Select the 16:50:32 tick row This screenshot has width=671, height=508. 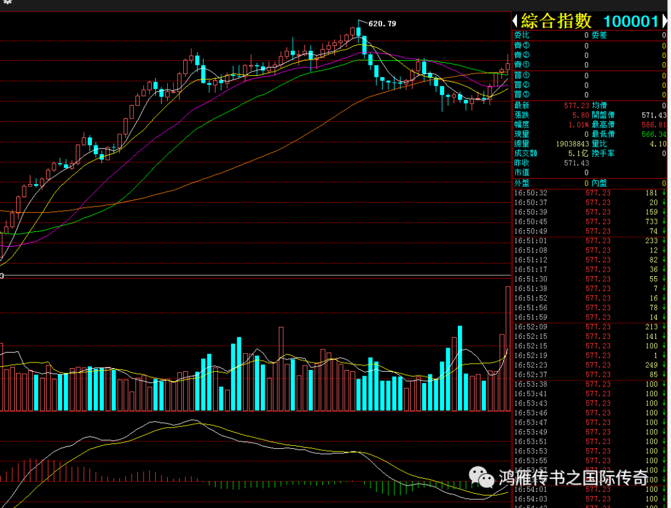[x=590, y=193]
